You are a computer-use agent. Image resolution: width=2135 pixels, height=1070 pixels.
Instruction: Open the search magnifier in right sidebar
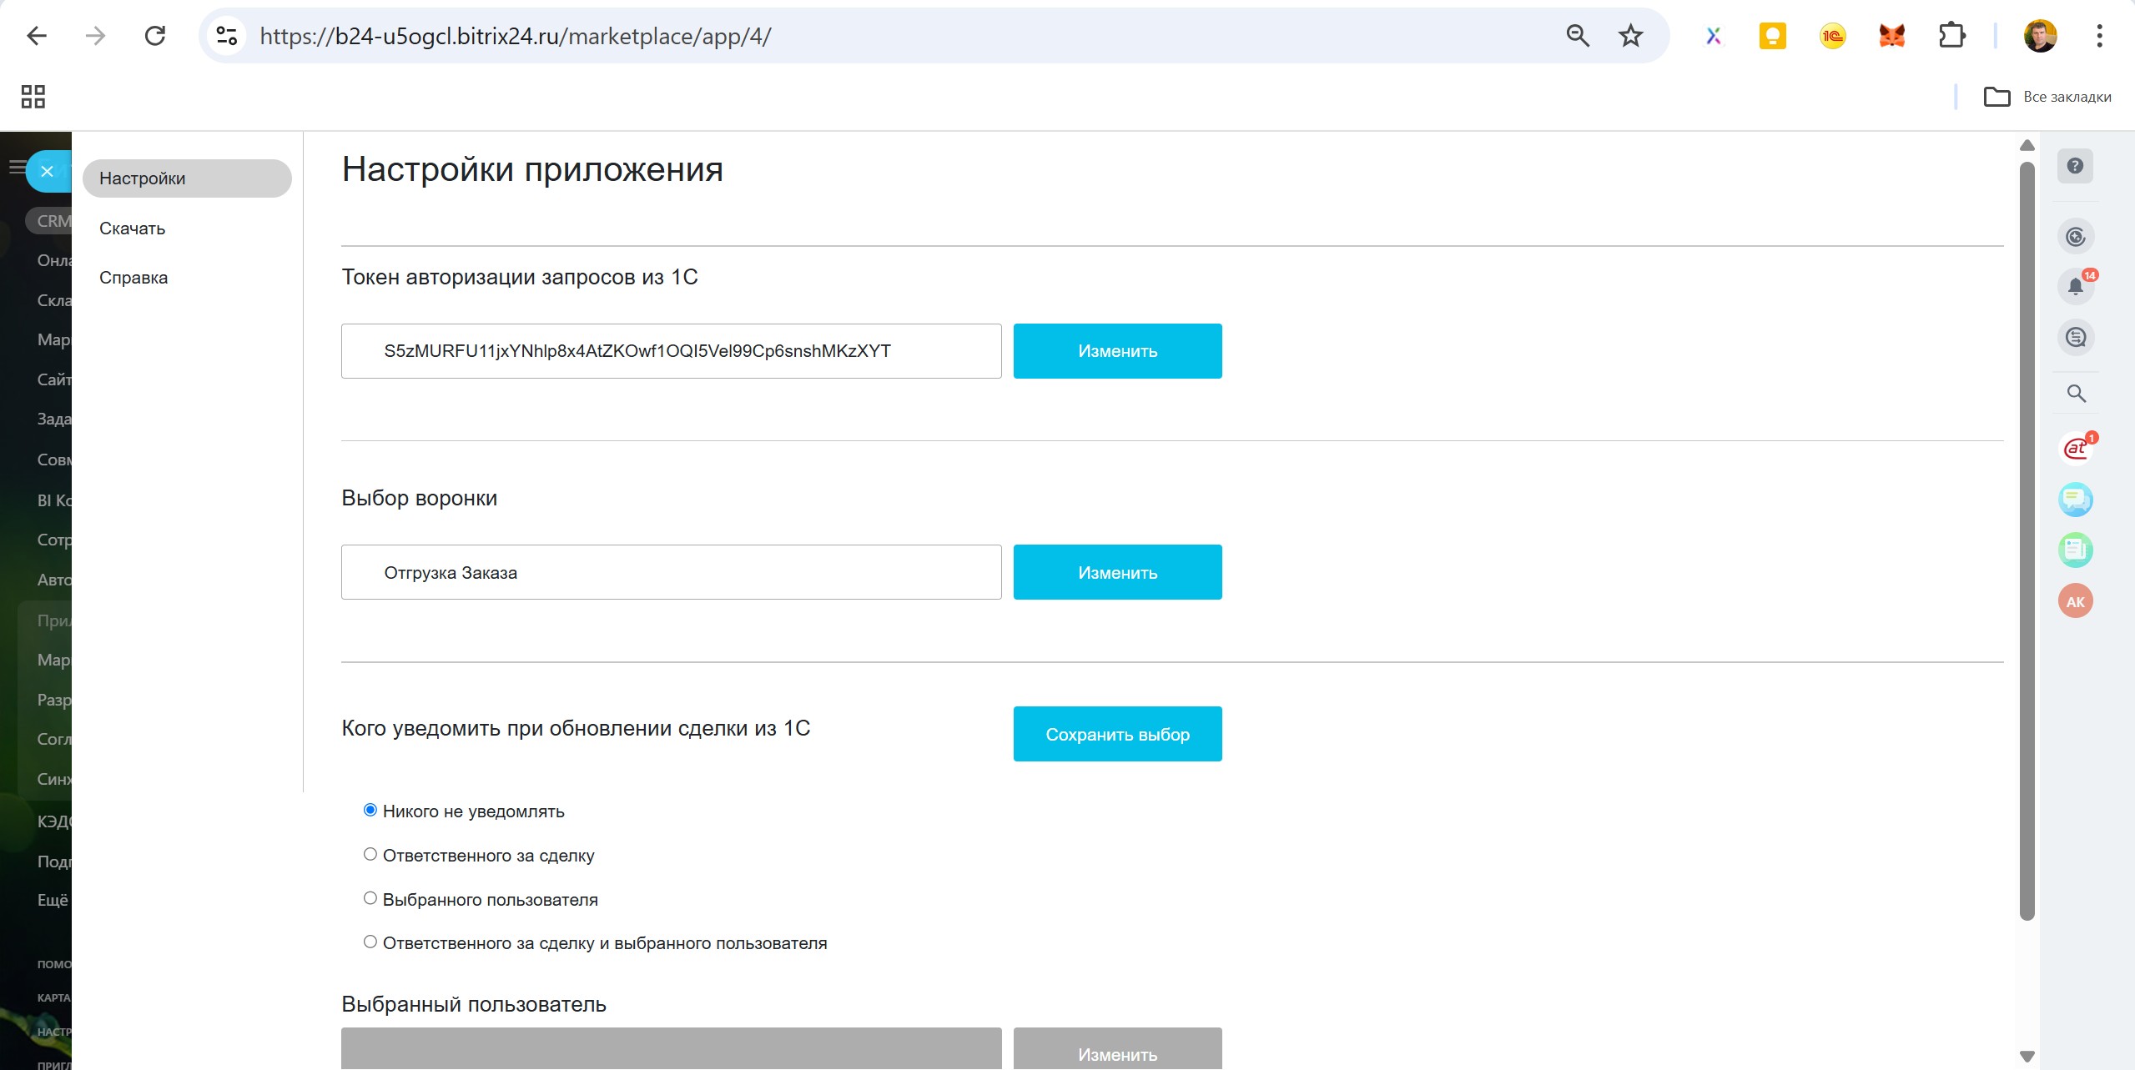click(x=2076, y=394)
